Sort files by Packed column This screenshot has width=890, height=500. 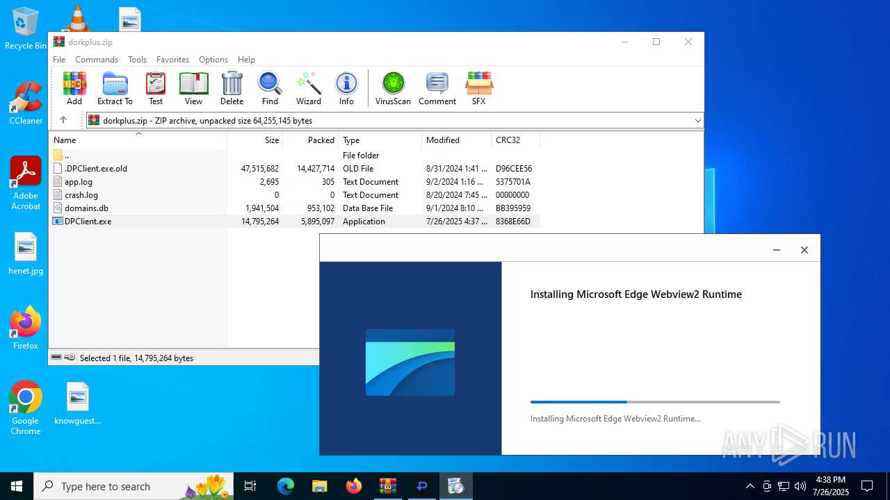click(x=310, y=140)
